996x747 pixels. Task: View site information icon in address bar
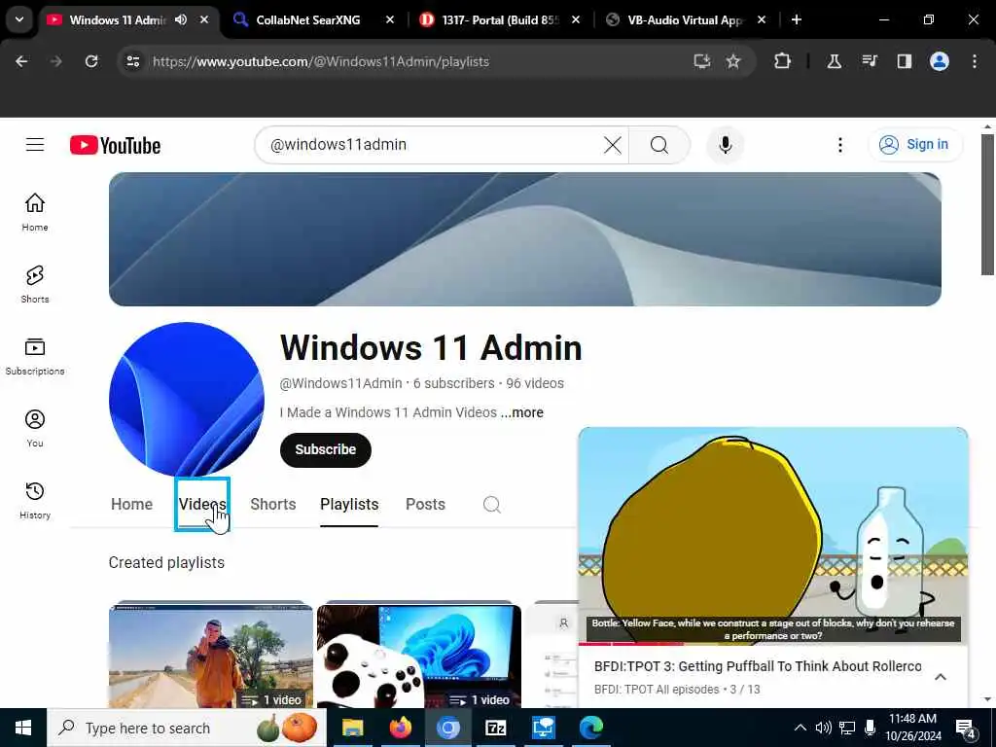click(132, 61)
